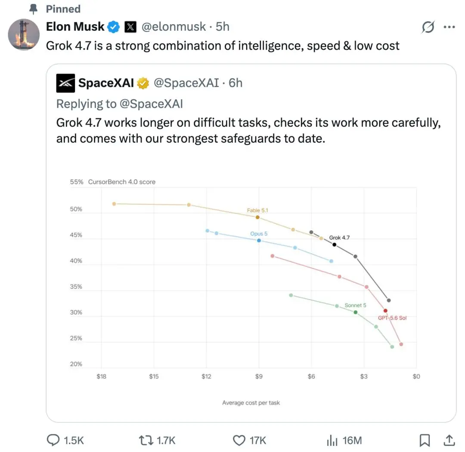Open the three-dot more options menu
Image resolution: width=465 pixels, height=452 pixels.
click(449, 27)
